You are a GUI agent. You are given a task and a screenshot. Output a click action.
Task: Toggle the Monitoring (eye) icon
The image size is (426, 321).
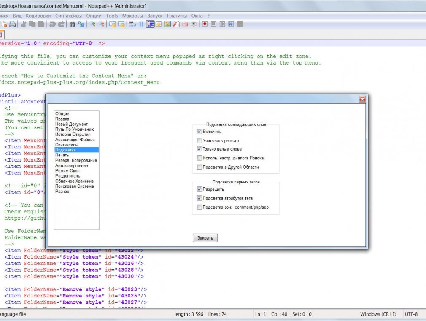click(x=194, y=24)
